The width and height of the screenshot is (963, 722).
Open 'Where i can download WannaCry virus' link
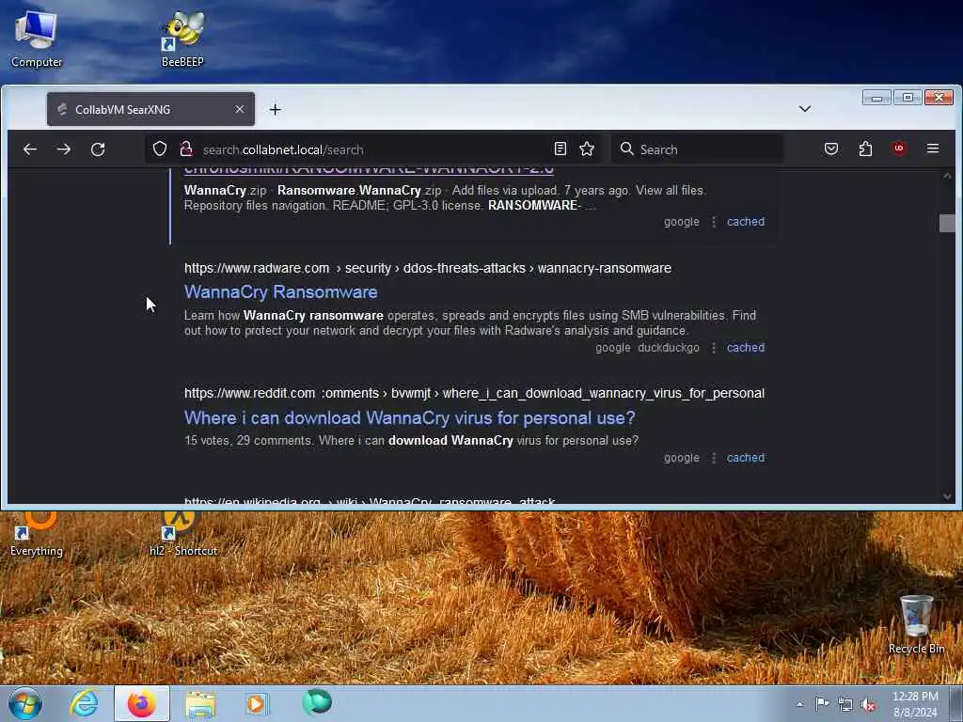410,418
